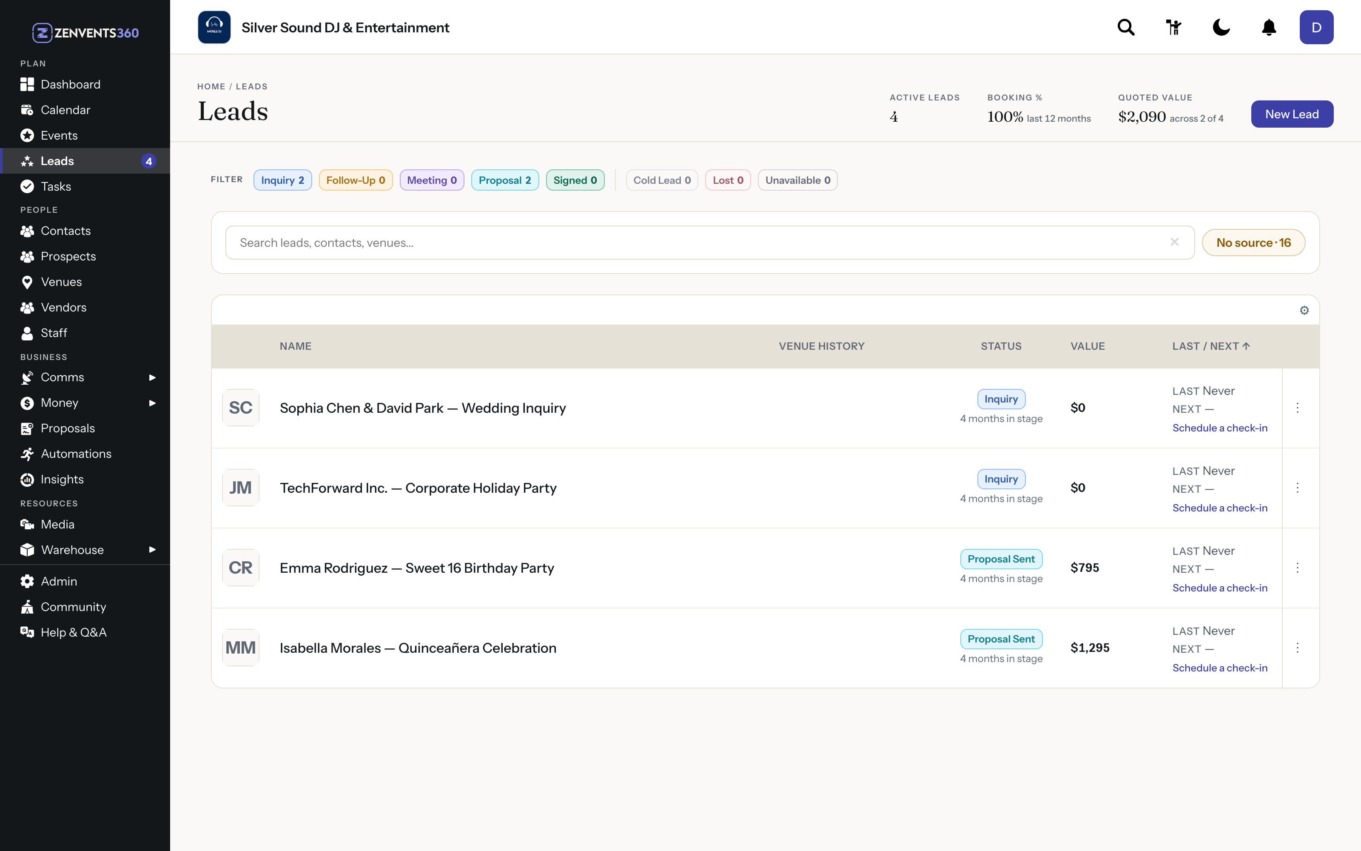This screenshot has height=851, width=1361.
Task: Open row menu for Sophia Chen lead
Action: click(1298, 408)
